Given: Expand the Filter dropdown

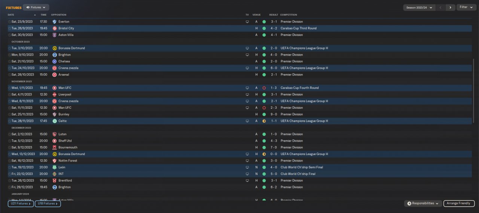Looking at the screenshot, I should 466,7.
